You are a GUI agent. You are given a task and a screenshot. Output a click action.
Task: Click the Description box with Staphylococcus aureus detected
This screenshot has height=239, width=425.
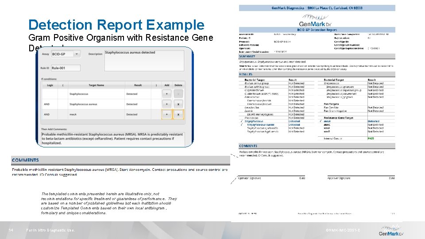[x=144, y=61]
